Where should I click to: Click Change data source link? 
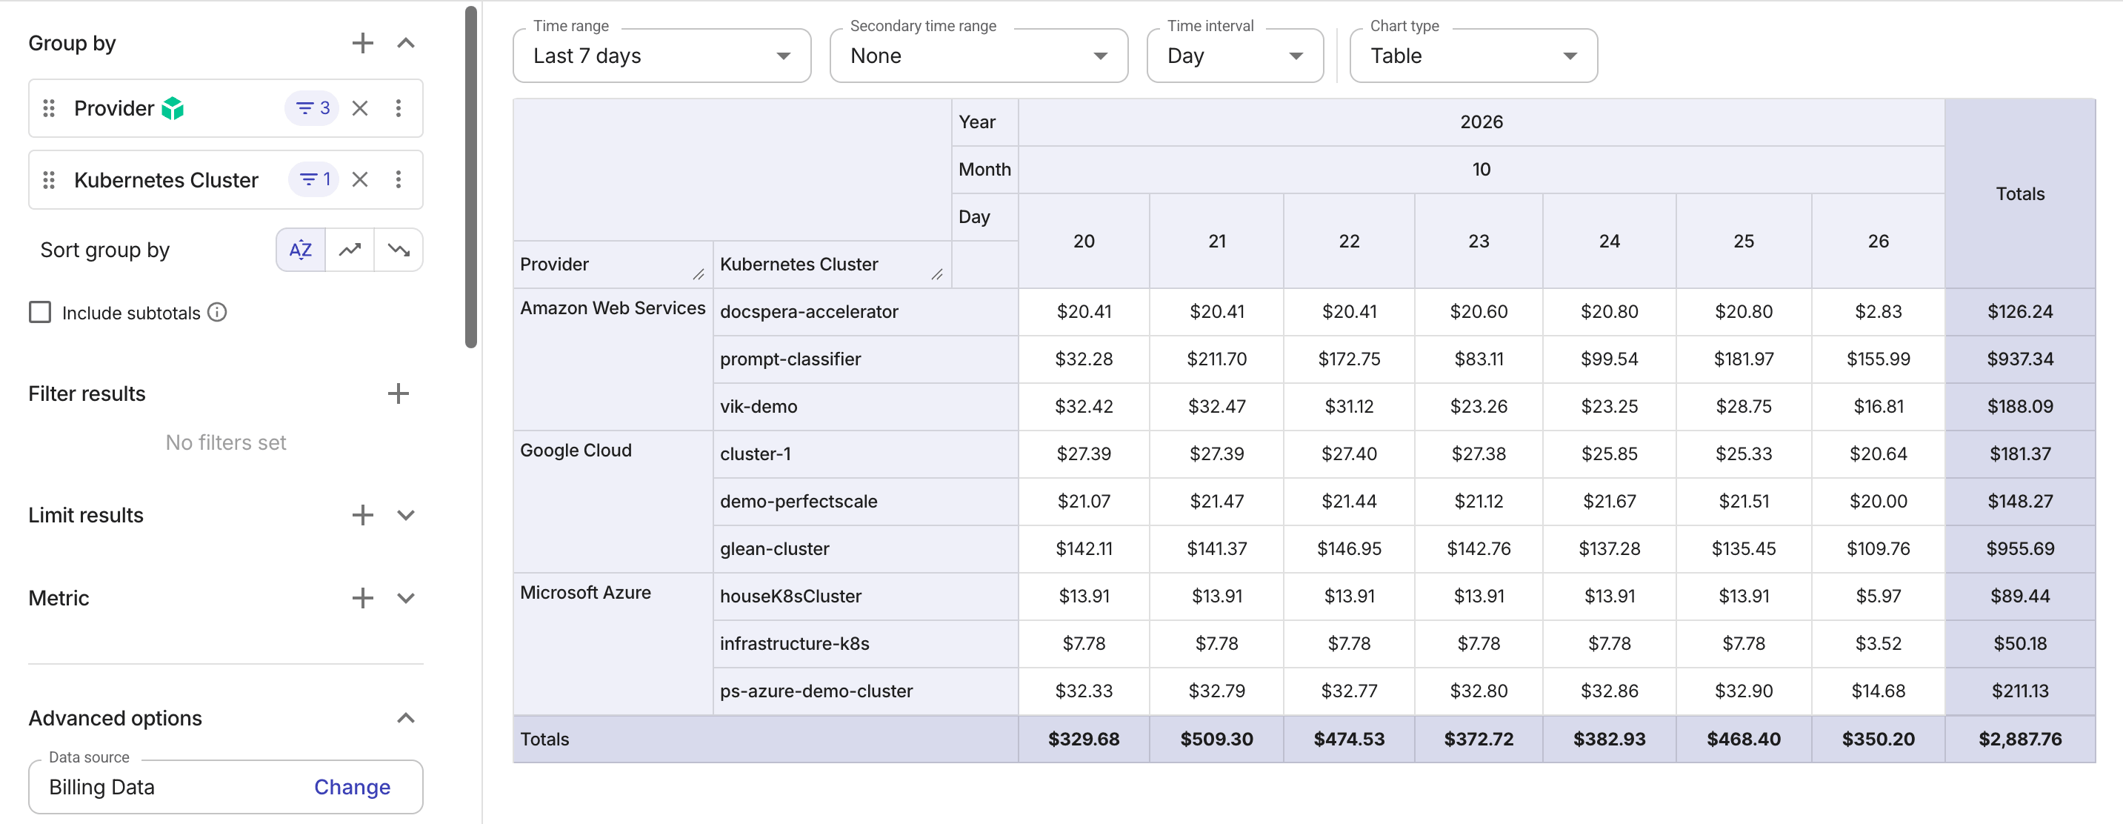tap(353, 788)
